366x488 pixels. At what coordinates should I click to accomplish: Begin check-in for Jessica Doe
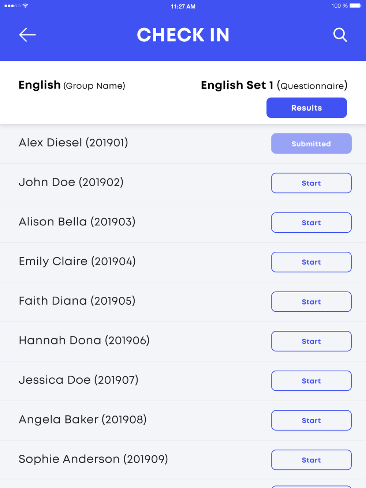coord(311,381)
